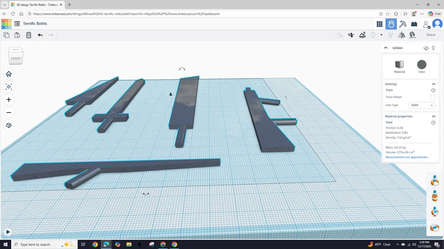Click the Mirror tool icon

[401, 35]
